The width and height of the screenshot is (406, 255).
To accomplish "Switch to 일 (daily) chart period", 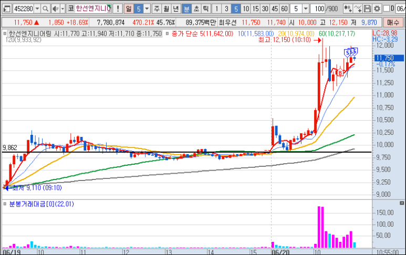I will point(128,9).
